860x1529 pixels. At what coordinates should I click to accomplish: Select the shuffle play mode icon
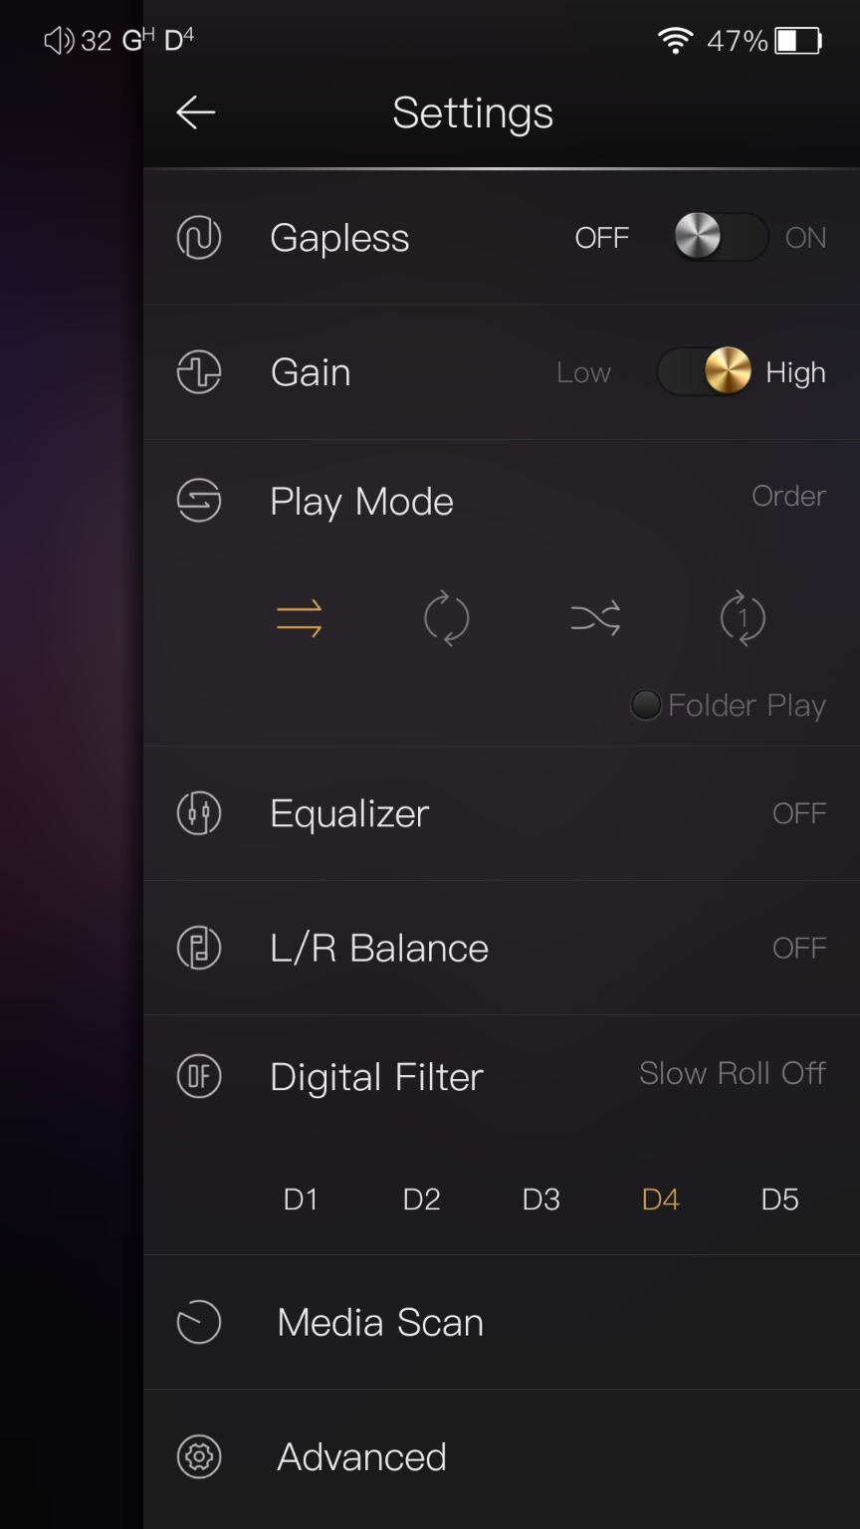595,618
